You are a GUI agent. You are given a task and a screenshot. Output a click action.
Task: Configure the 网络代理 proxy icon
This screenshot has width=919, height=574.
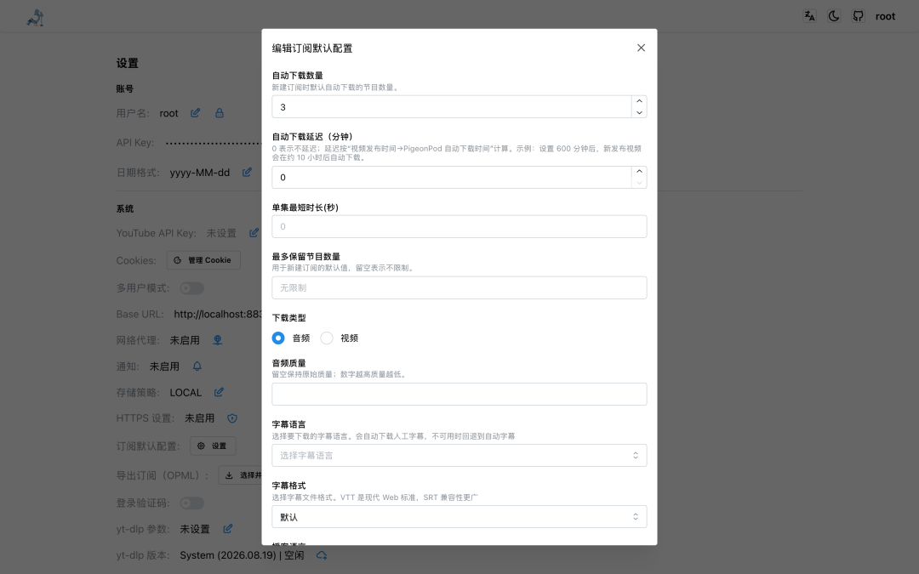pos(218,340)
